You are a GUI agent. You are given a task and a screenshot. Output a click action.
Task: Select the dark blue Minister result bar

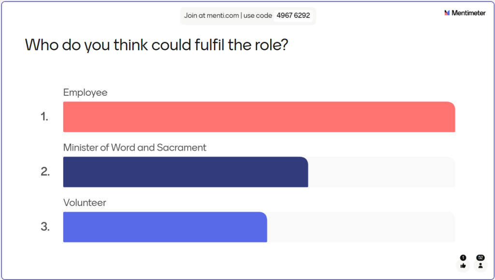[x=186, y=172]
